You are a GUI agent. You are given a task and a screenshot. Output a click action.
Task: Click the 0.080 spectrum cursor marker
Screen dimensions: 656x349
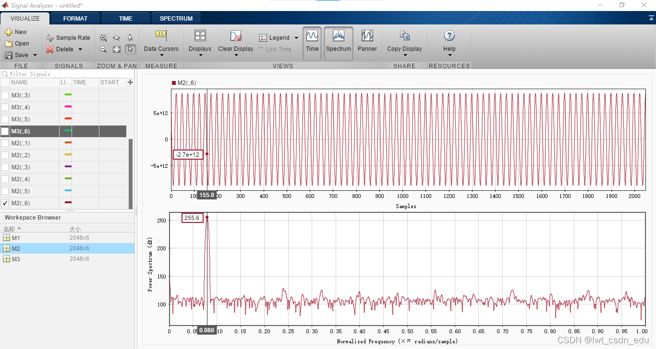[207, 330]
